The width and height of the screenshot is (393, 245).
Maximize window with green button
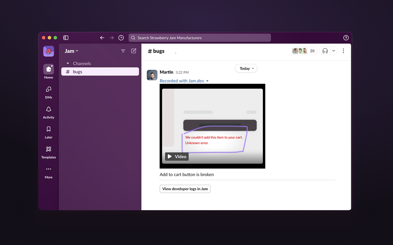click(x=55, y=38)
